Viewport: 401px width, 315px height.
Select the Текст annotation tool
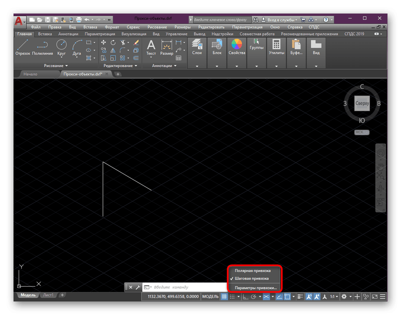(x=151, y=48)
